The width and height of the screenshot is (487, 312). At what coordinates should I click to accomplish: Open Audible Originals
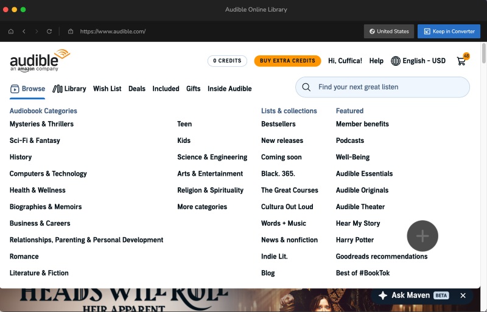click(362, 190)
